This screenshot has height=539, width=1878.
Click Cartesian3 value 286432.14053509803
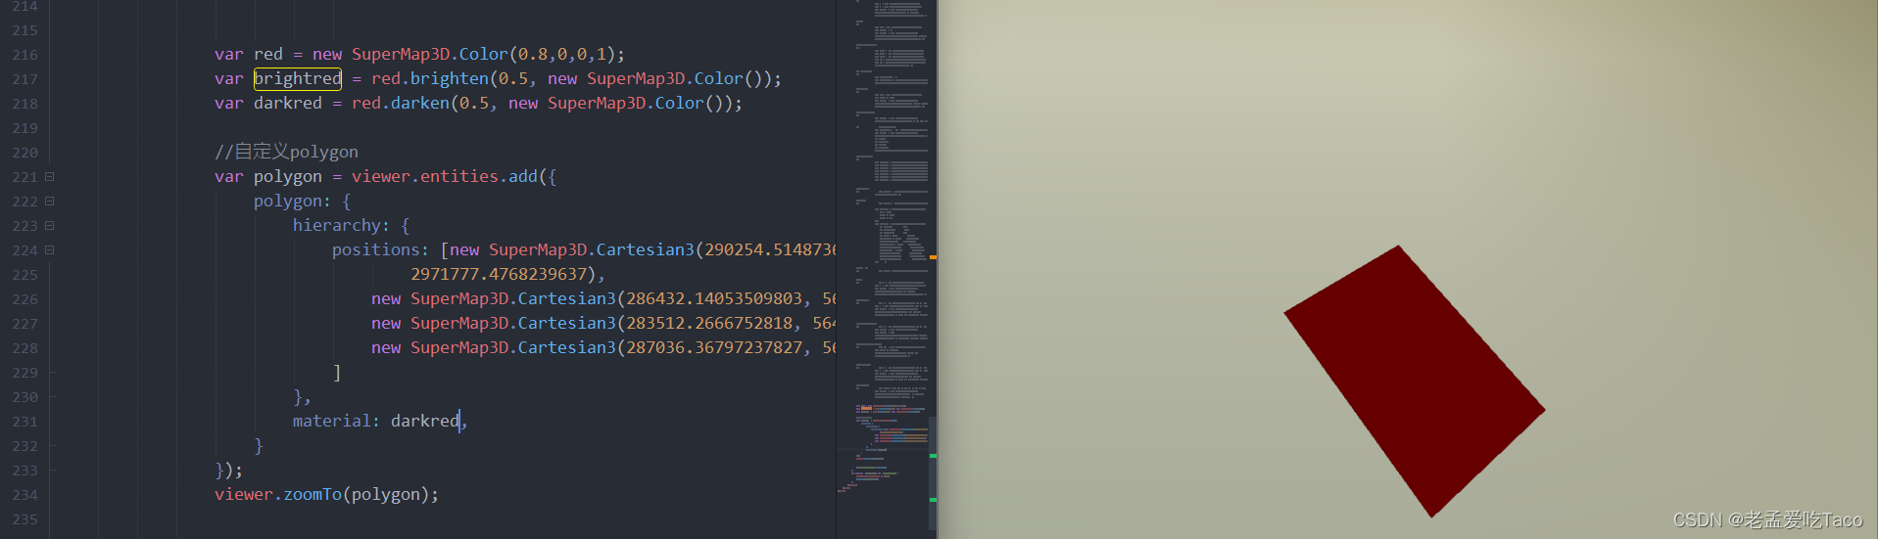[714, 298]
